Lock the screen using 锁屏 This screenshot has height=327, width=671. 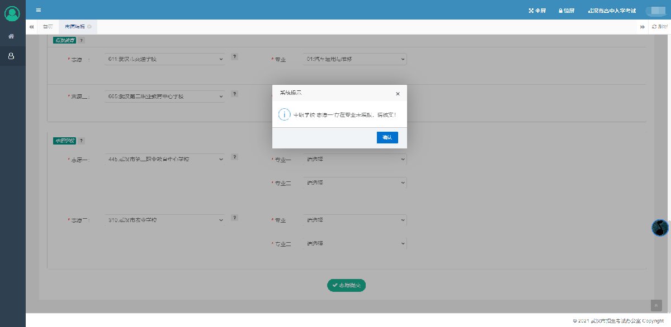566,11
